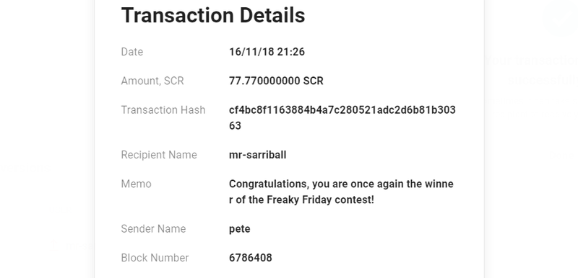Screen dimensions: 578x278
Task: Click the Memo label
Action: 136,184
